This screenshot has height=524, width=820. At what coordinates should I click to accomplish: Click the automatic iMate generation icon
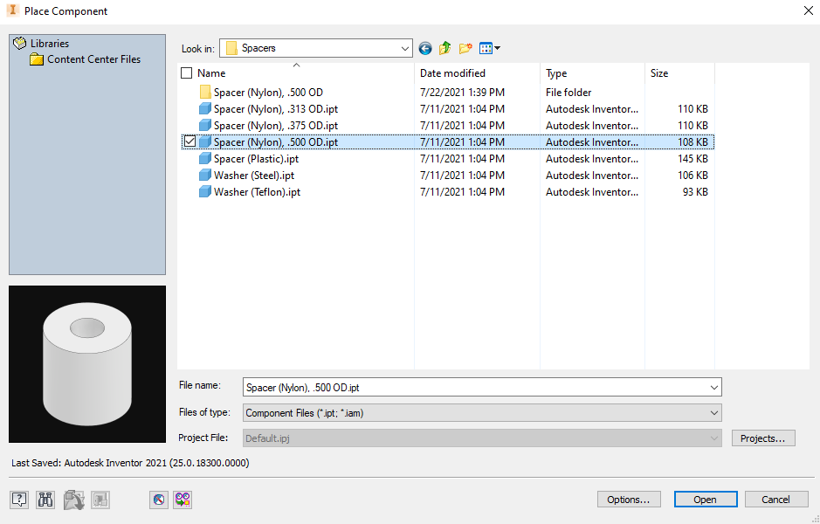183,500
